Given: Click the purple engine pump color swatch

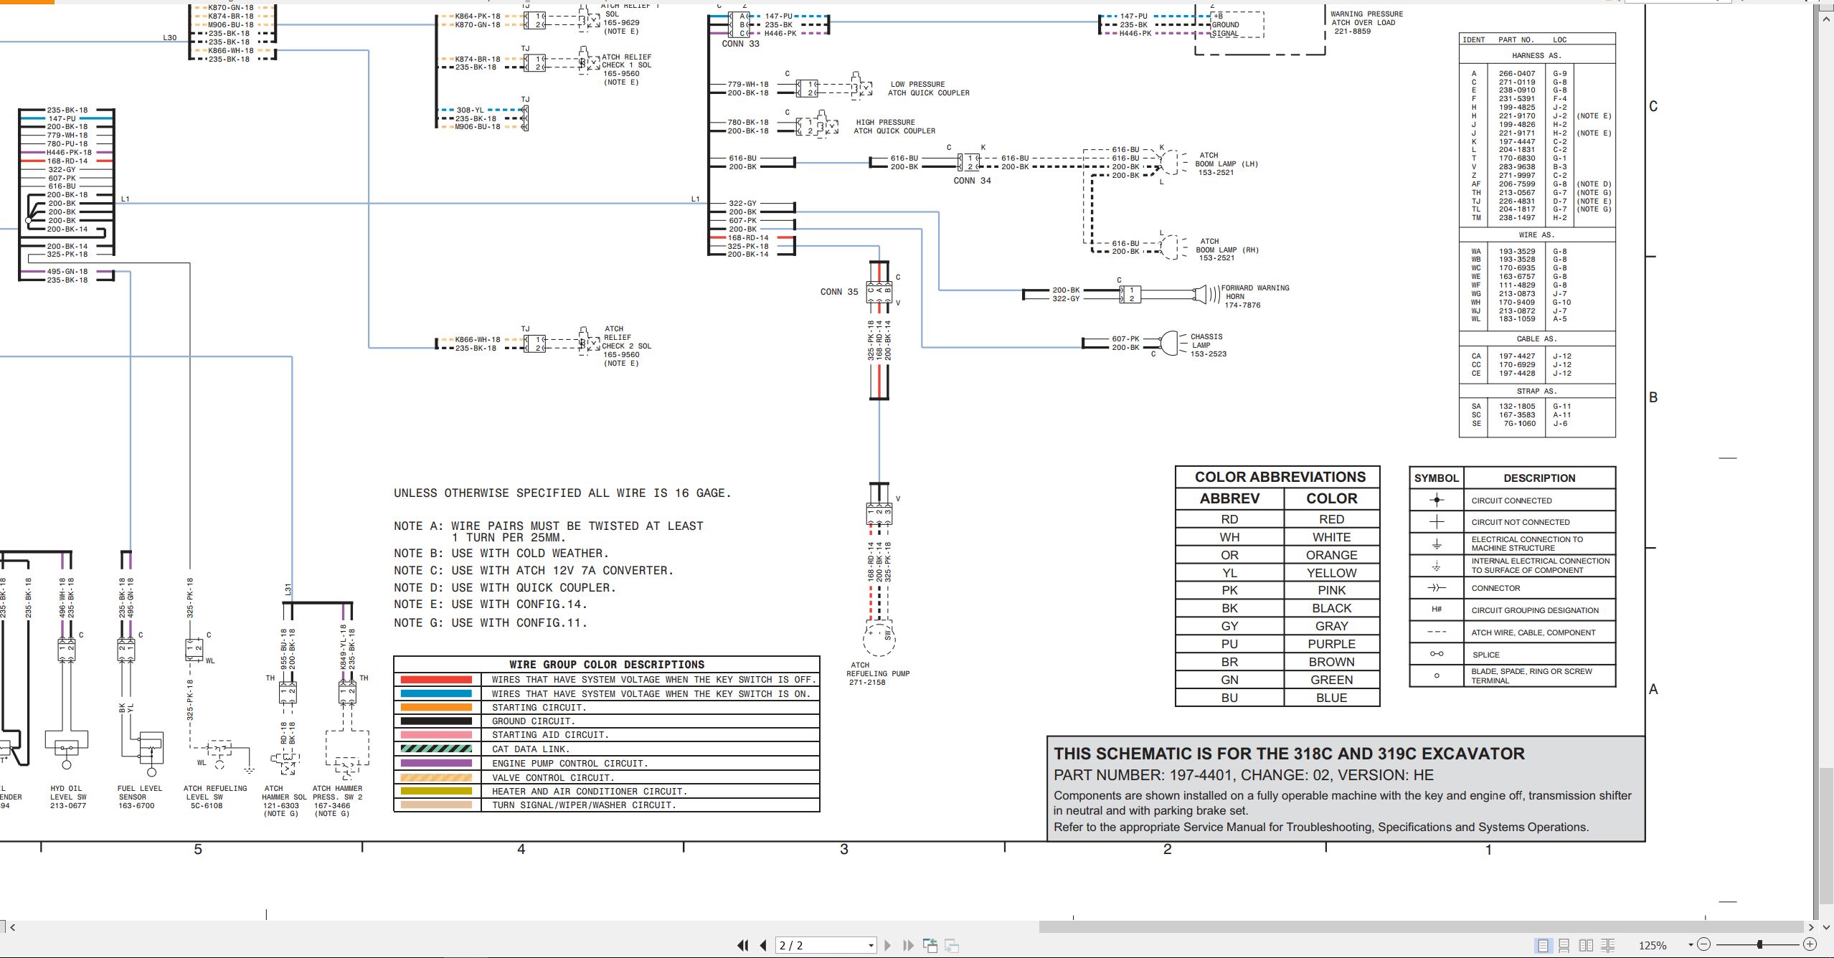Looking at the screenshot, I should (x=436, y=763).
